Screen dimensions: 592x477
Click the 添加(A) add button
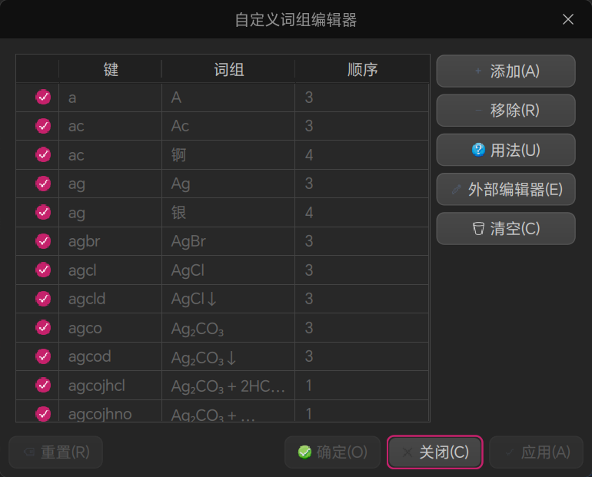(506, 71)
